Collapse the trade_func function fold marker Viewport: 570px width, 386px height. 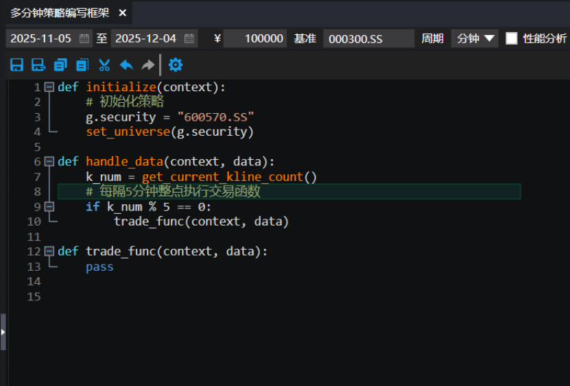click(49, 252)
